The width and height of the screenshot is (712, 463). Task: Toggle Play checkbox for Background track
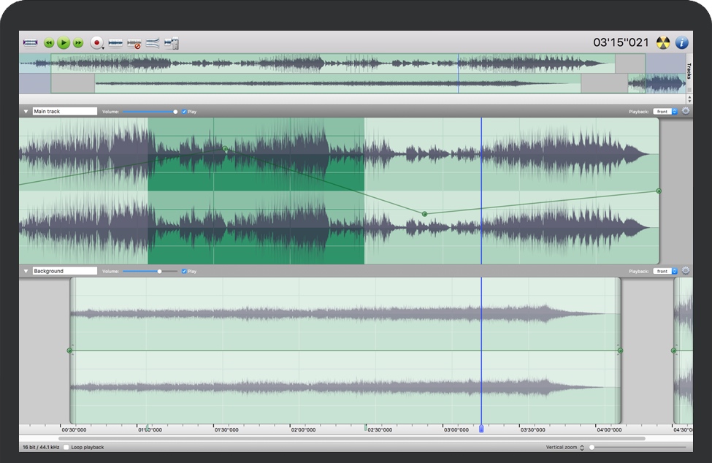pyautogui.click(x=184, y=271)
